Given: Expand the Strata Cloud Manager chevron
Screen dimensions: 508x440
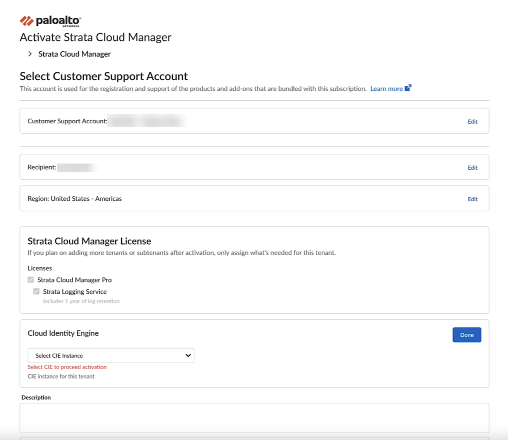Looking at the screenshot, I should click(x=30, y=54).
